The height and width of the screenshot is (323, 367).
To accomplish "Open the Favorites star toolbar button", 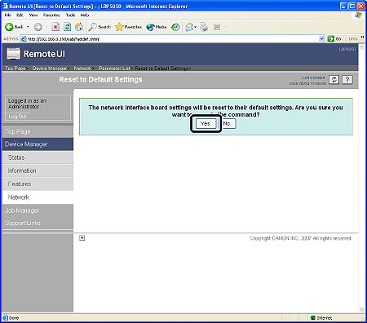I will pyautogui.click(x=128, y=27).
